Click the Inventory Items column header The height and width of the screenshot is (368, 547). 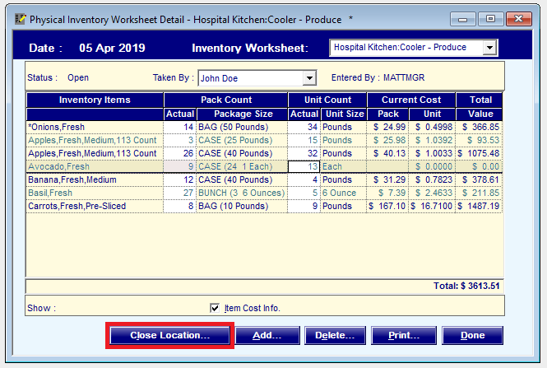[95, 100]
